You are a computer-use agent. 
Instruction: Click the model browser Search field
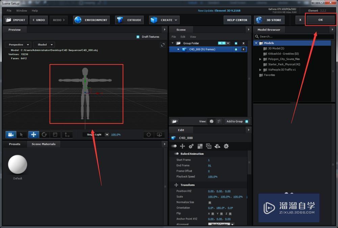(291, 36)
